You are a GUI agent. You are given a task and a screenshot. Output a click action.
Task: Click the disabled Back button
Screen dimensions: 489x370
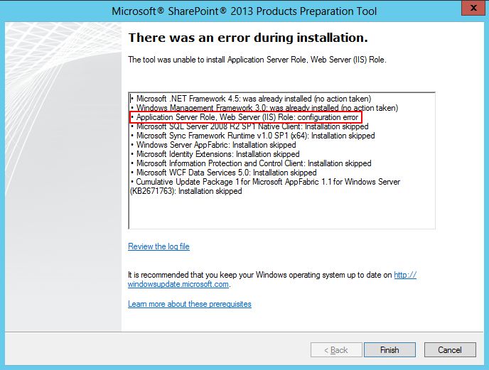pos(336,349)
